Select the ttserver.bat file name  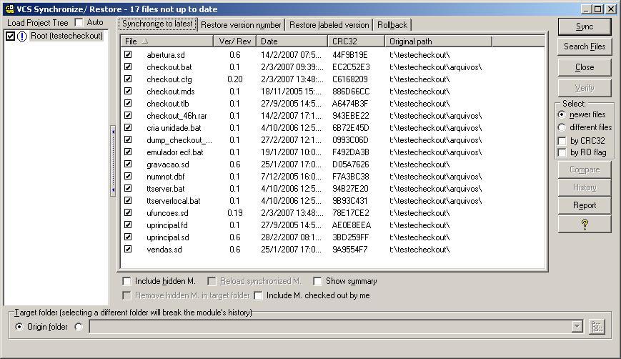(165, 189)
